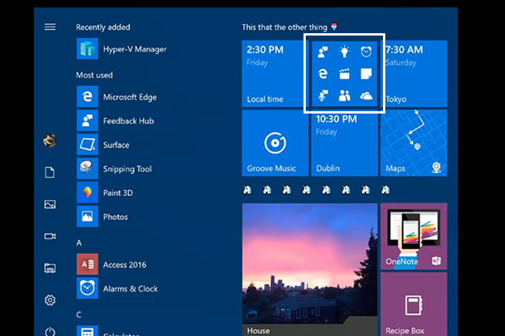505x336 pixels.
Task: Expand the Start menu hamburger button
Action: [50, 27]
